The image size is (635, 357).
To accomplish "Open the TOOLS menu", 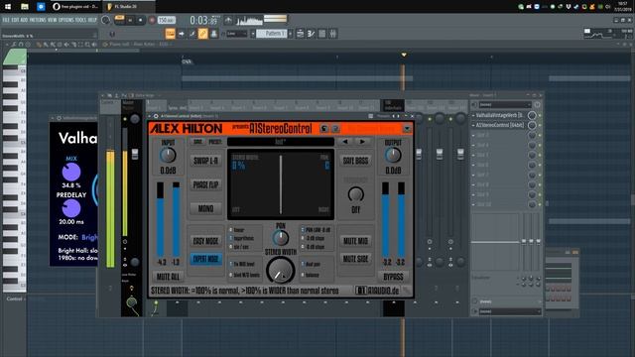I will coord(81,20).
